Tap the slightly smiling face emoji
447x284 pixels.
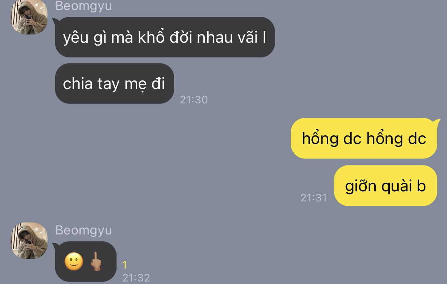[74, 262]
